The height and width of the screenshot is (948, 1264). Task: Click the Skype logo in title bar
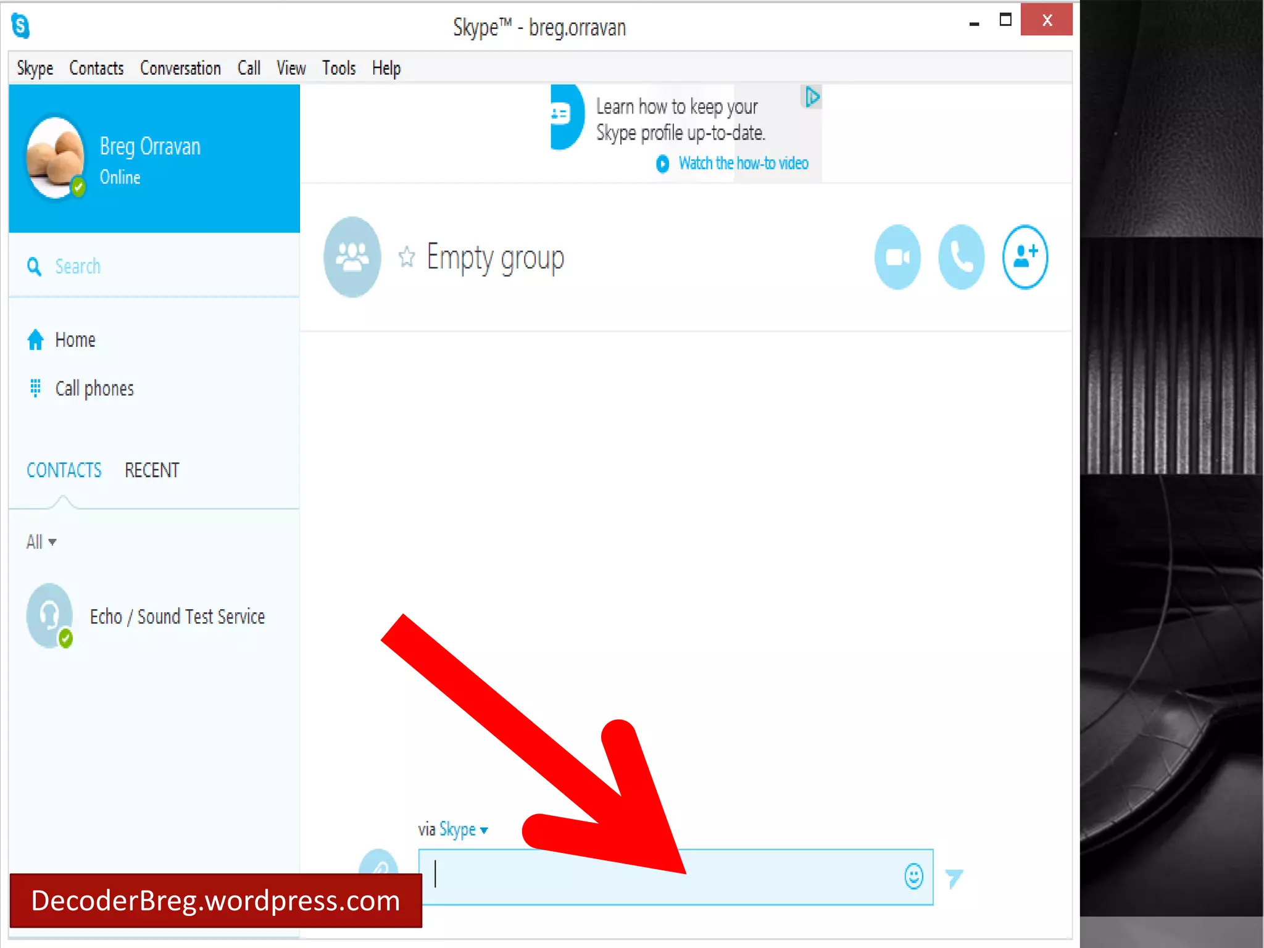[x=20, y=26]
